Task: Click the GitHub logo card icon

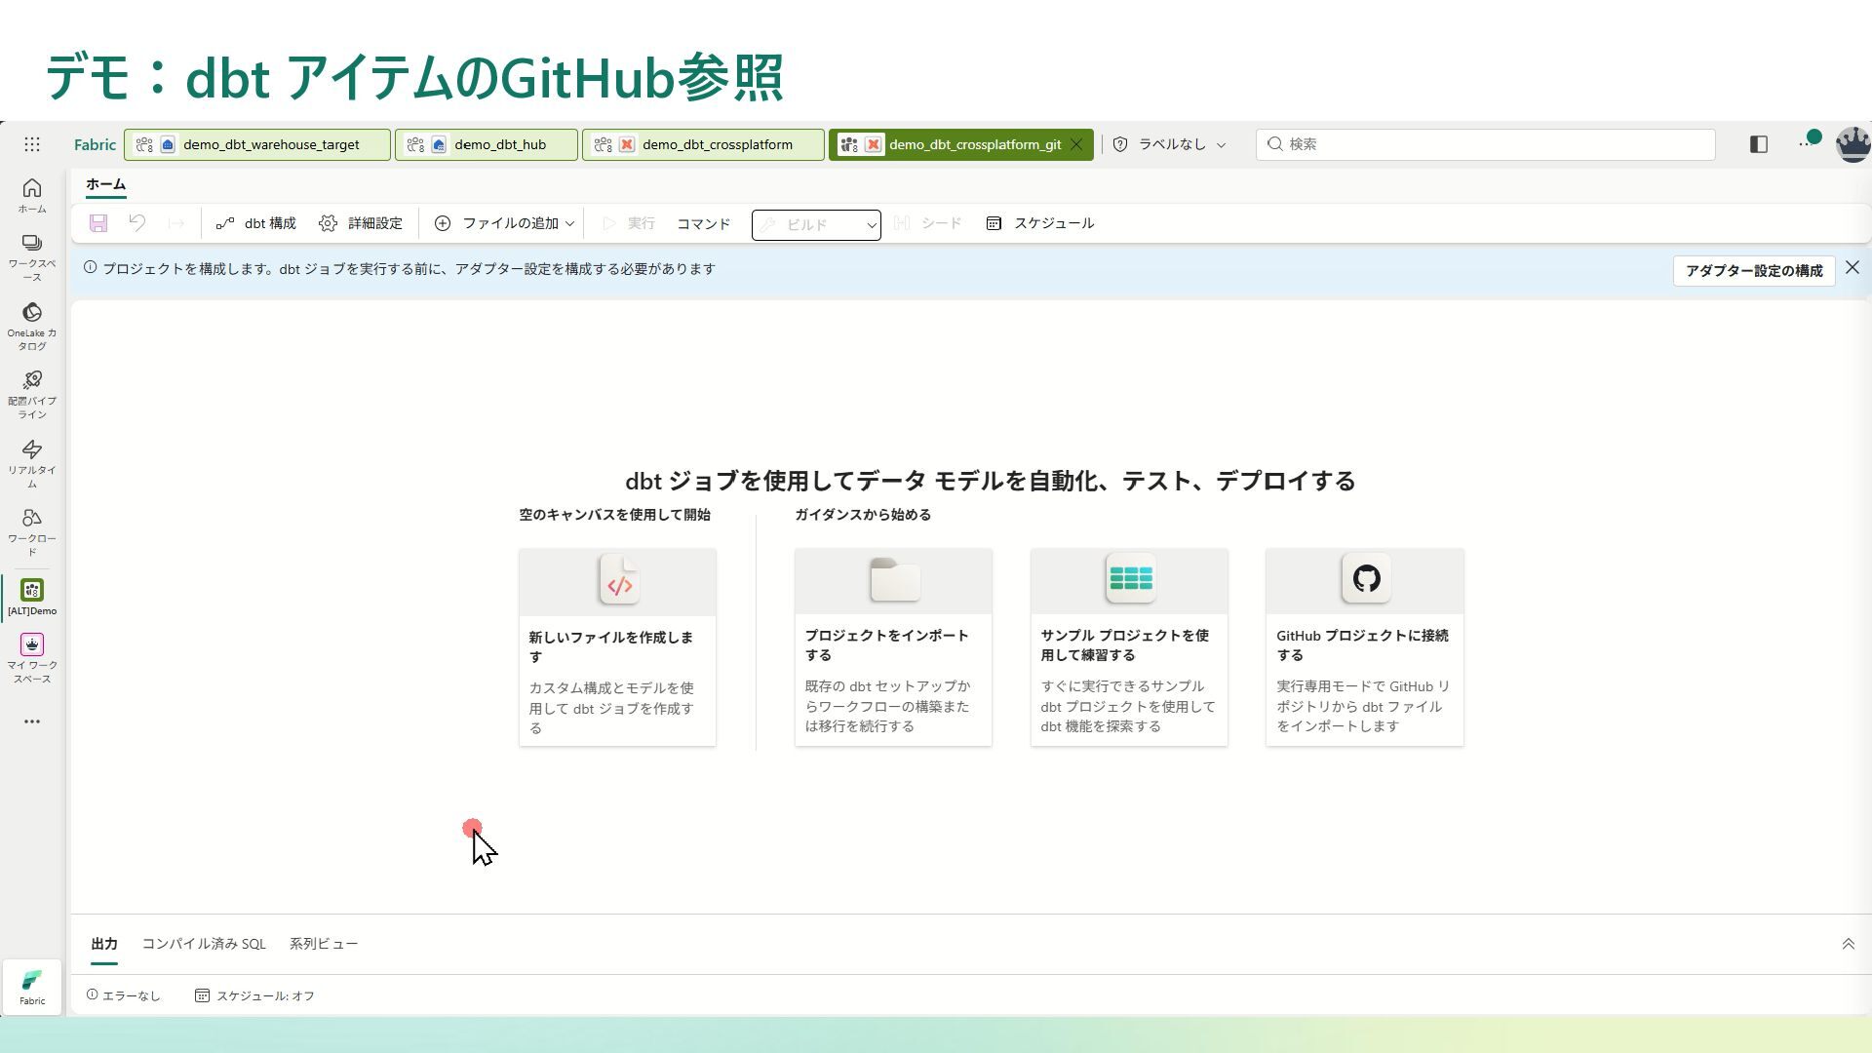Action: (x=1366, y=579)
